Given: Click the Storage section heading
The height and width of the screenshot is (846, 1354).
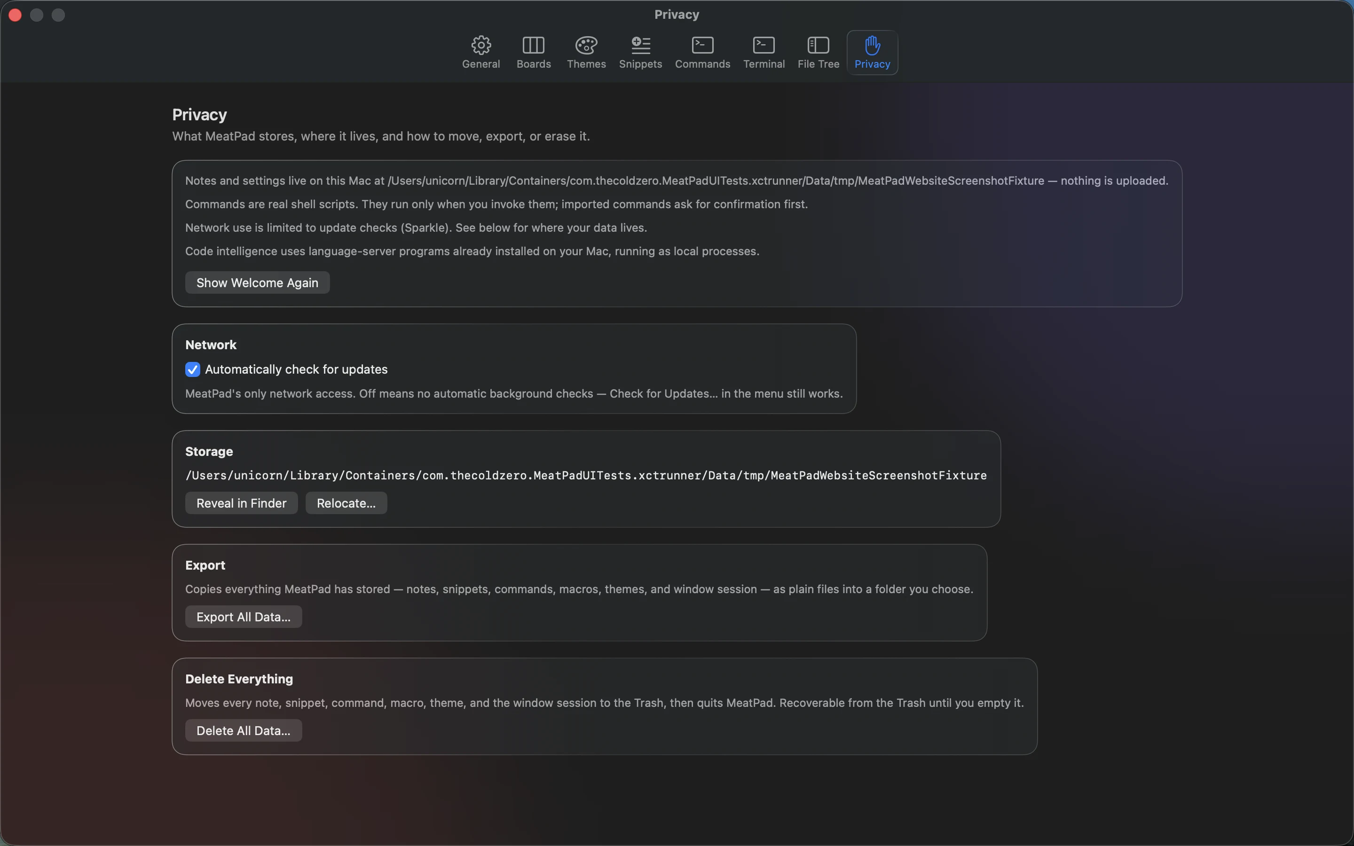Looking at the screenshot, I should pos(209,451).
